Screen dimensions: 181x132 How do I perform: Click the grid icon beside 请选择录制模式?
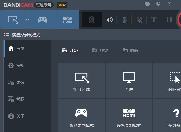6,35
